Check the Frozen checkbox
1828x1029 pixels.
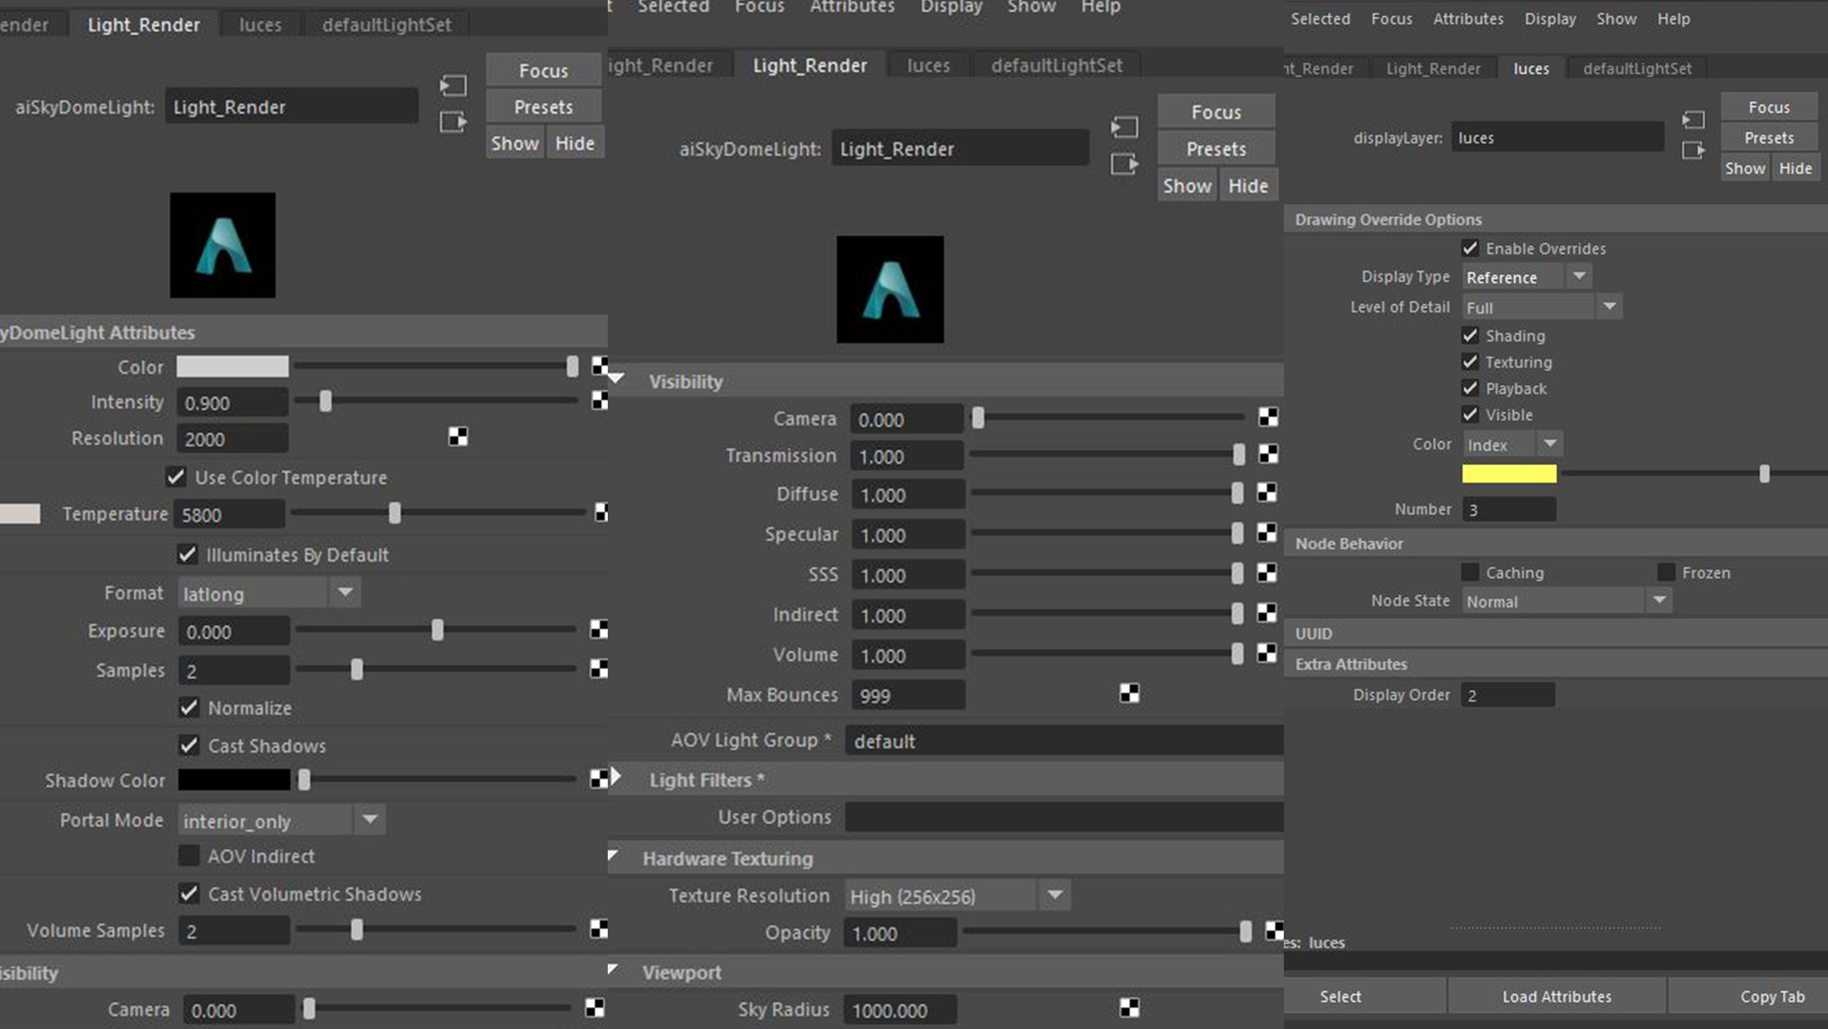click(1667, 572)
